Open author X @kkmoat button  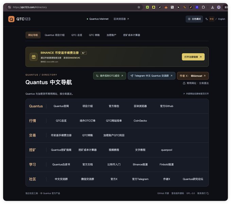coord(193,76)
